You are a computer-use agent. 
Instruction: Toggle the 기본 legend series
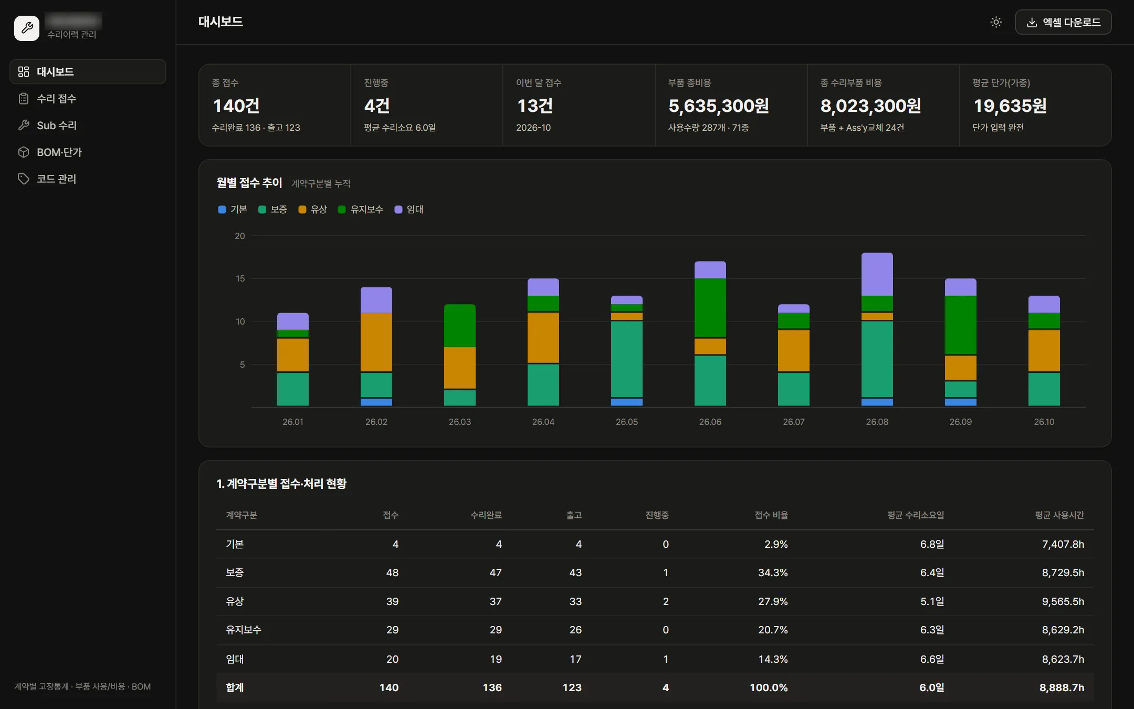(233, 210)
